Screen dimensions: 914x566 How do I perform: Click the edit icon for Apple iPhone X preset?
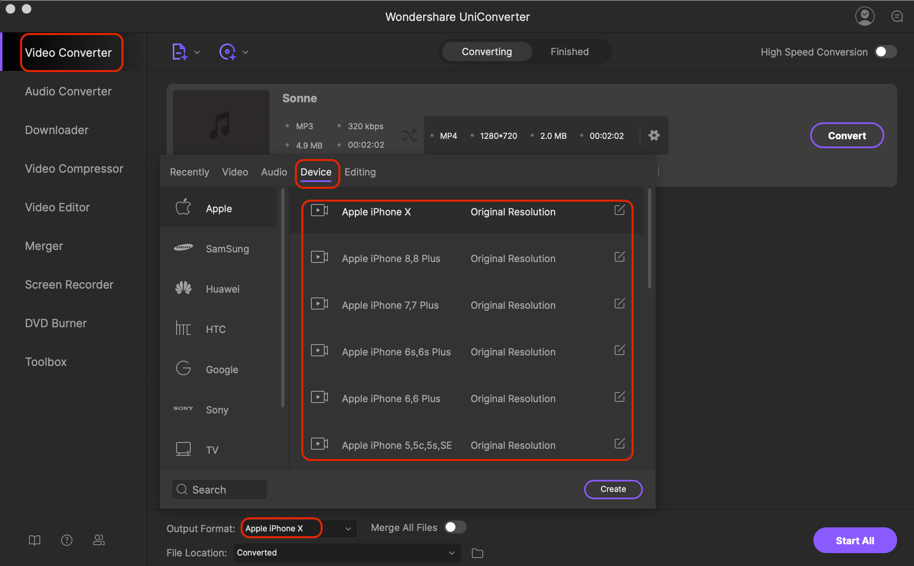[x=619, y=211]
